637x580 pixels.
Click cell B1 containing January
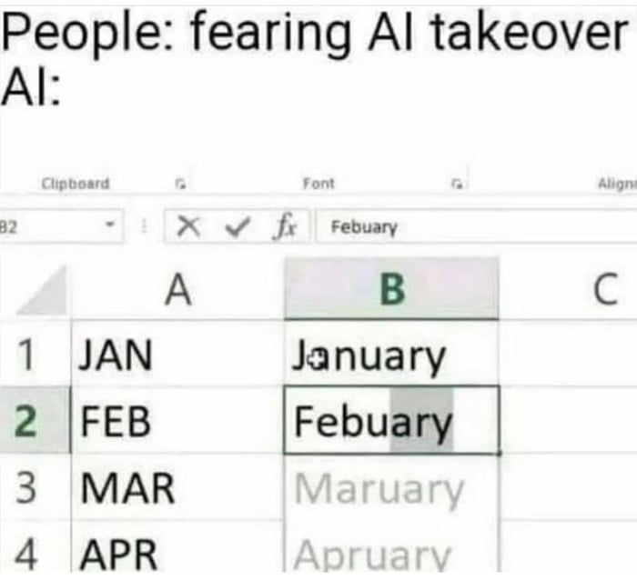[x=391, y=355]
